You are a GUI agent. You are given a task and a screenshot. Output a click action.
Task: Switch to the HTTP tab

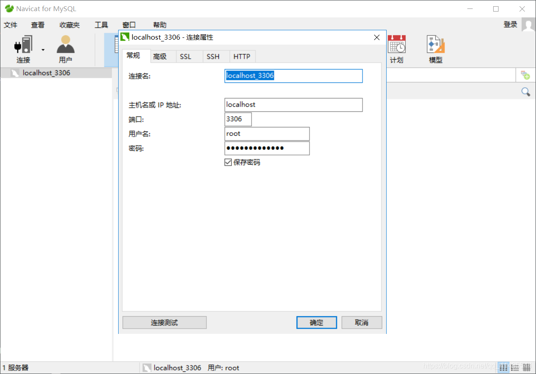(x=242, y=57)
